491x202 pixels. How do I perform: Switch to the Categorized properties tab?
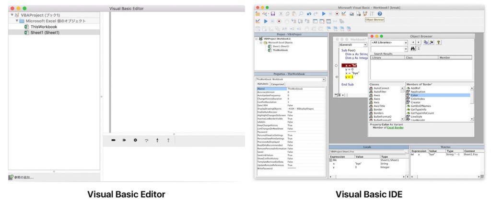point(278,84)
